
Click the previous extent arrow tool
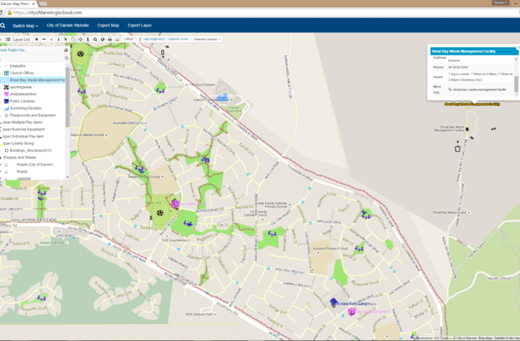click(x=51, y=39)
